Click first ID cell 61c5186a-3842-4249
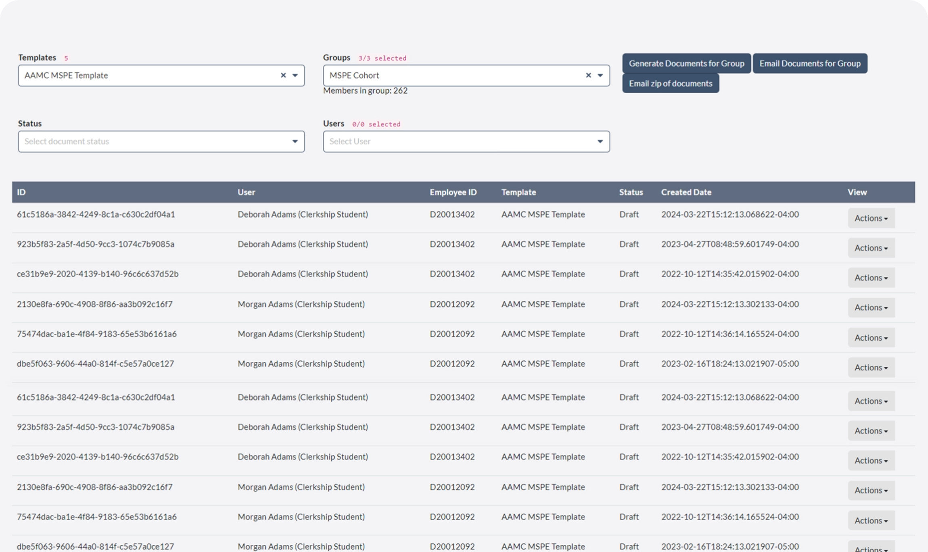Viewport: 928px width, 552px height. click(x=96, y=215)
